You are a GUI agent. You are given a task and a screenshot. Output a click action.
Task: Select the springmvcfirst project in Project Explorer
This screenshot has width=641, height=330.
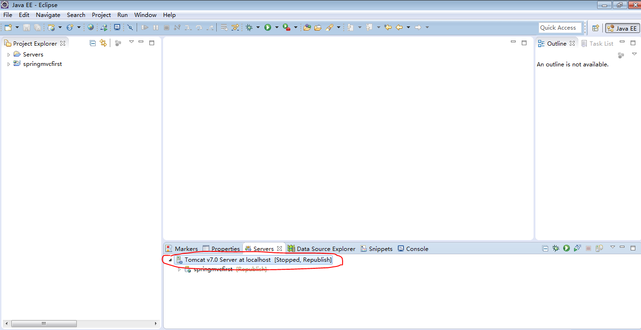[x=42, y=64]
